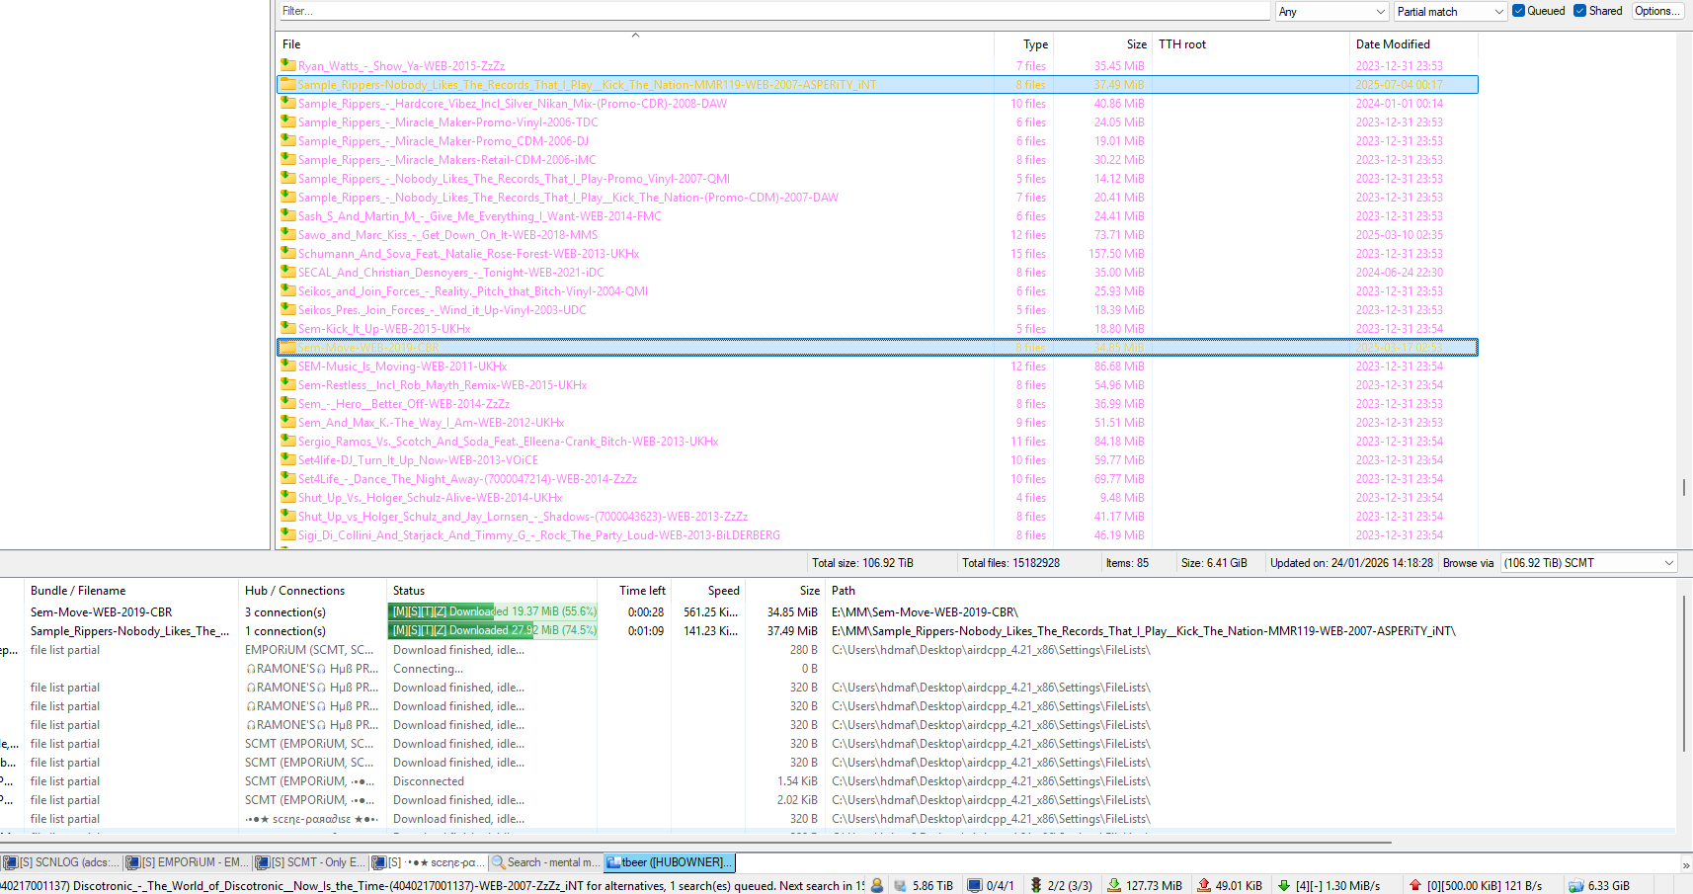This screenshot has height=894, width=1693.
Task: Click folder icon for Sergio_Ramos_Vs._Scotch_And_Soda
Action: 287,441
